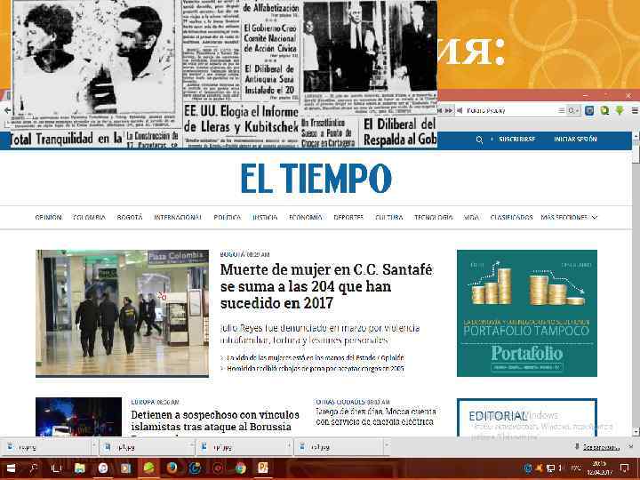Open the COLOMBIA section
Viewport: 640px width, 480px height.
[89, 218]
